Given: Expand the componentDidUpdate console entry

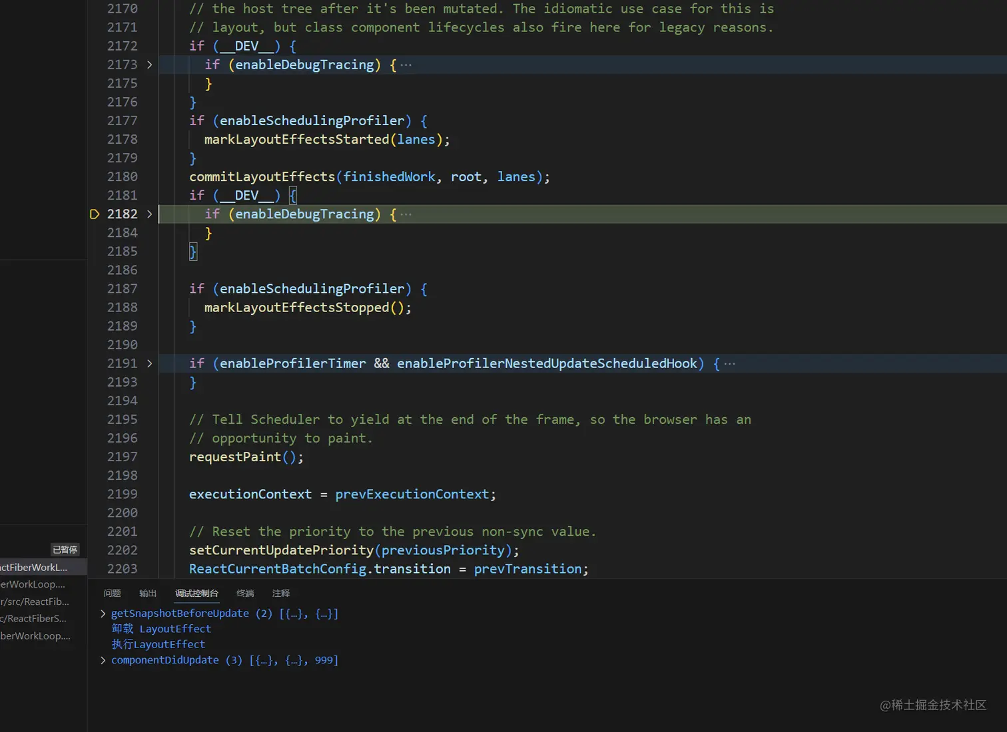Looking at the screenshot, I should coord(103,660).
